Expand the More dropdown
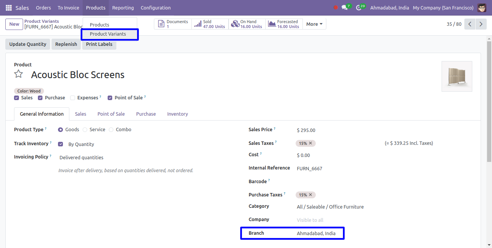The height and width of the screenshot is (248, 492). 314,24
